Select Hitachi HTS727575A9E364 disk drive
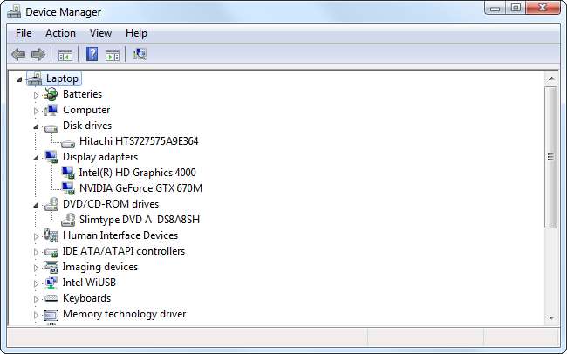Viewport: 567px width, 354px height. pyautogui.click(x=138, y=141)
